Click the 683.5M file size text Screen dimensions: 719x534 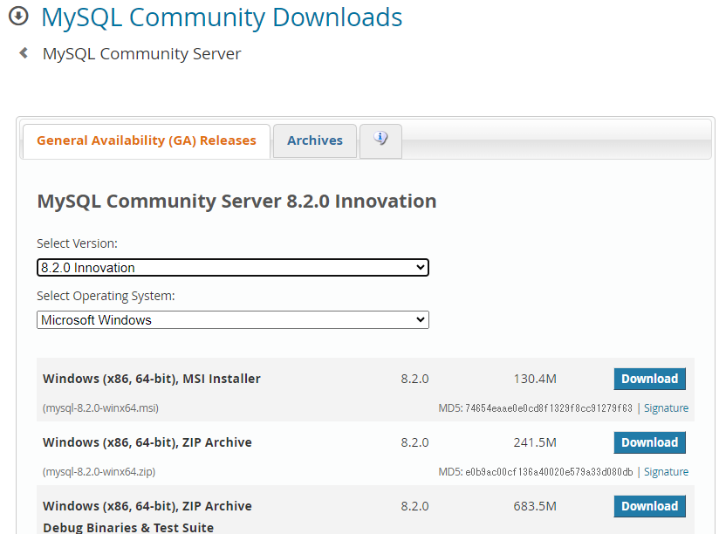click(535, 506)
